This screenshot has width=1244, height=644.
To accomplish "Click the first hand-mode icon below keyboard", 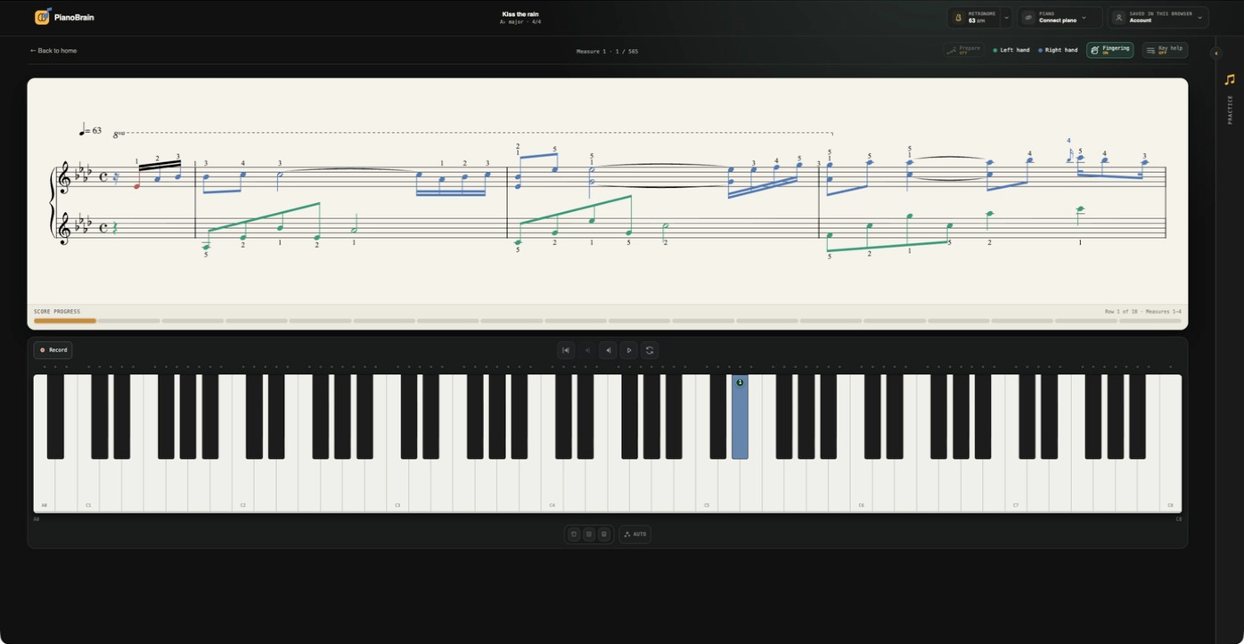I will pos(574,534).
